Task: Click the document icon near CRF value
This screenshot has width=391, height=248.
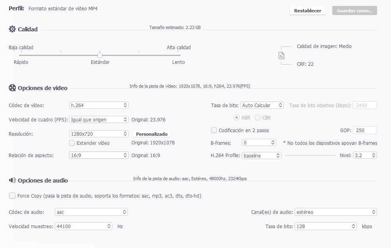Action: click(281, 56)
